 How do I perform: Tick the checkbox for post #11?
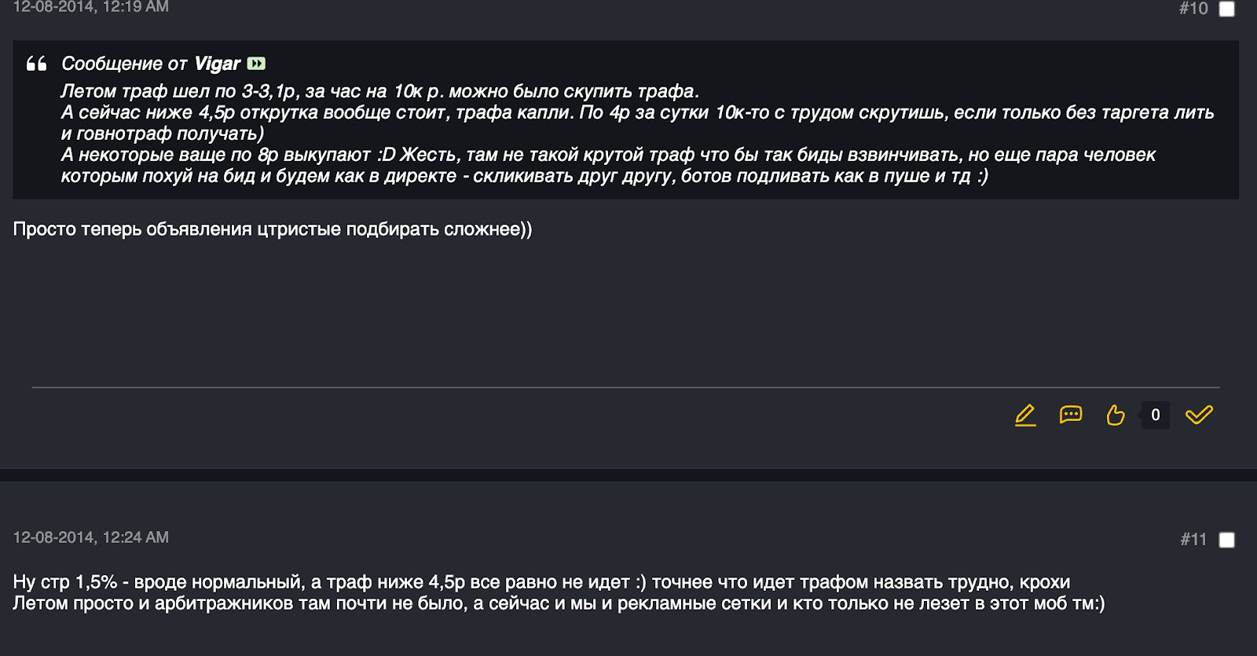pyautogui.click(x=1226, y=540)
